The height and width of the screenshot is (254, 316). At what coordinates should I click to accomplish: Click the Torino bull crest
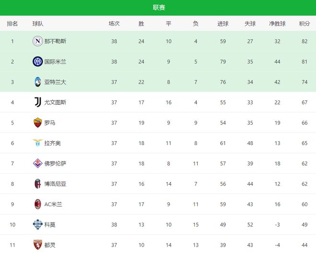coord(37,245)
